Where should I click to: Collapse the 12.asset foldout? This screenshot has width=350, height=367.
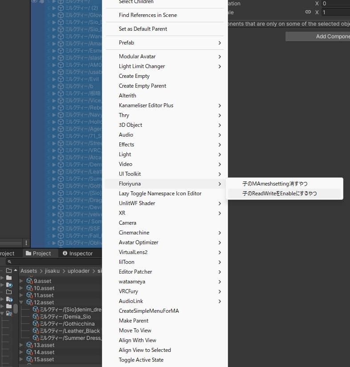(21, 302)
